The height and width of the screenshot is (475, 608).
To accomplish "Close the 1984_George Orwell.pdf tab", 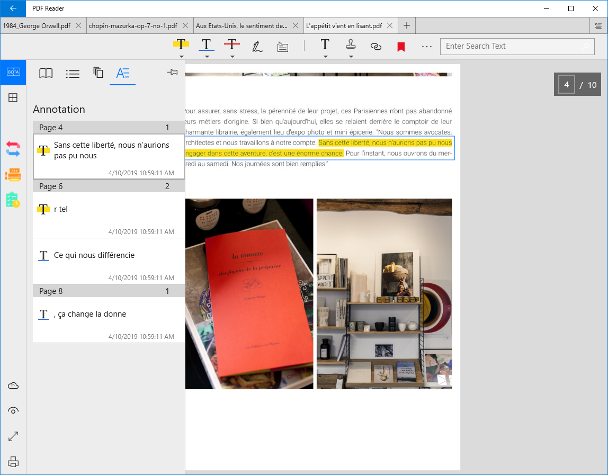I will (78, 25).
